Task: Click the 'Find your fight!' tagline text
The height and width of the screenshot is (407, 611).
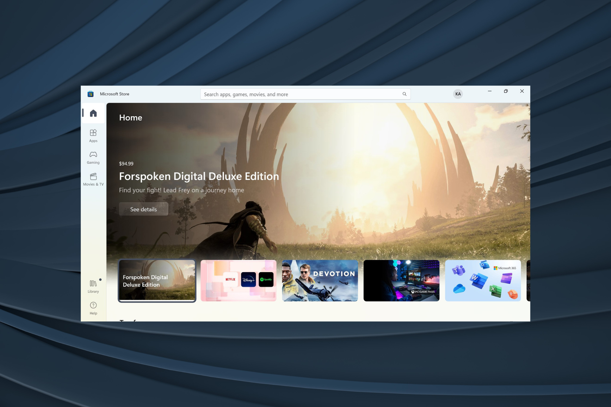Action: (x=181, y=190)
